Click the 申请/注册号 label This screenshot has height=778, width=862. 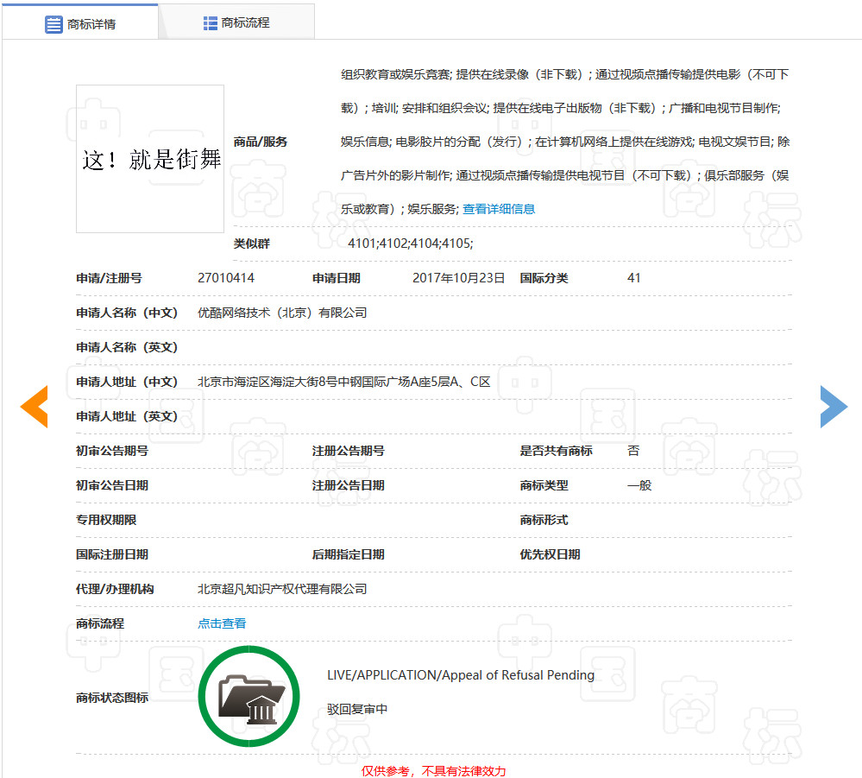[x=109, y=278]
